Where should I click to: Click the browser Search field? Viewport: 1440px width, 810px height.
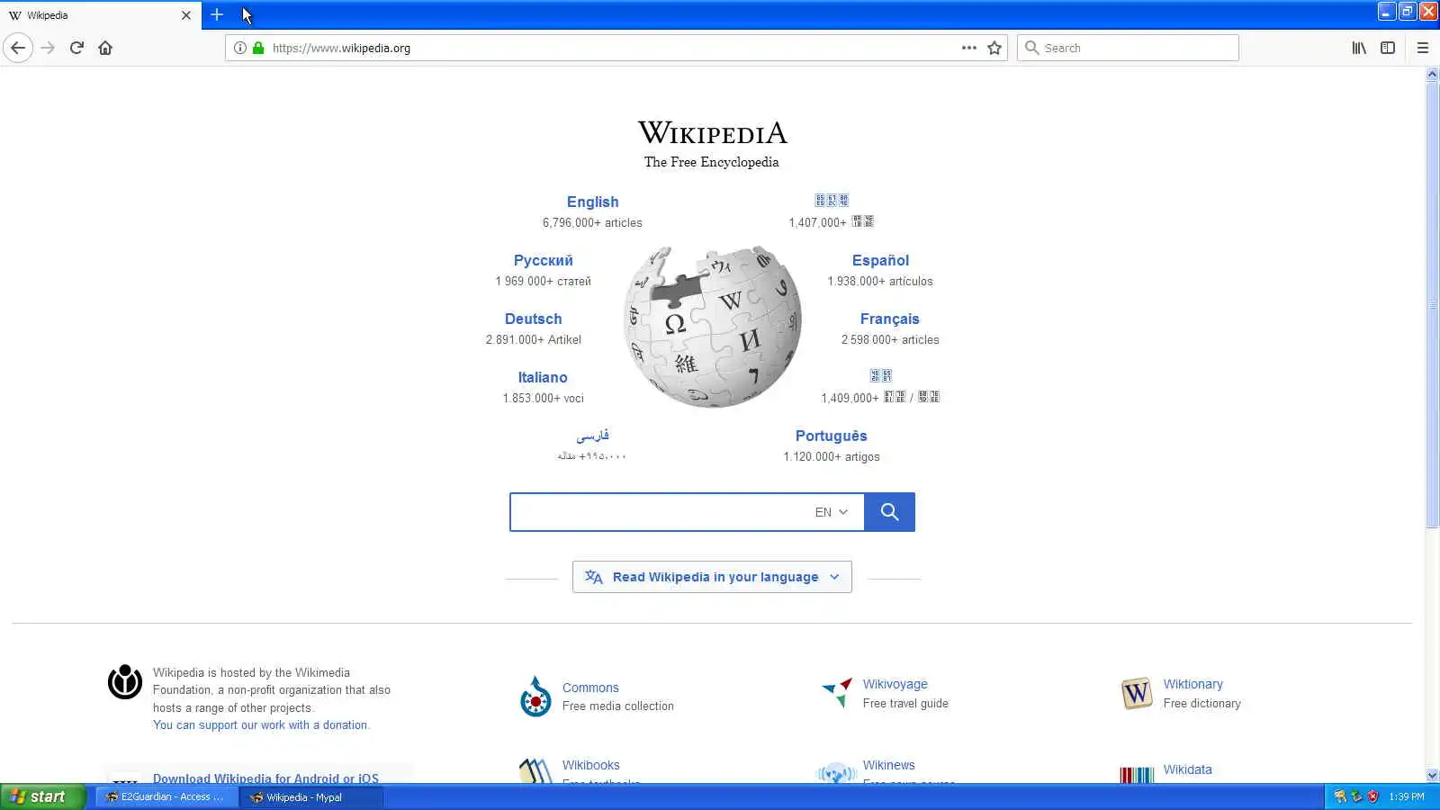click(1128, 48)
